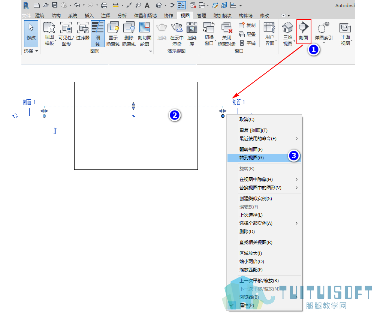Select the 剖切面轮廓 cut profile tool
Image resolution: width=377 pixels, height=316 pixels.
pos(145,34)
